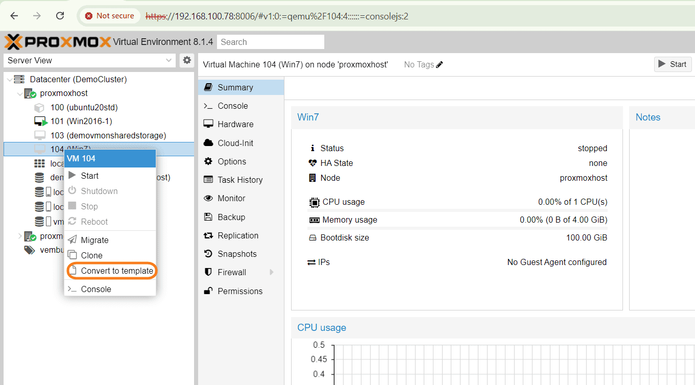The image size is (695, 385).
Task: Focus the Proxmox Search field
Action: click(x=270, y=42)
